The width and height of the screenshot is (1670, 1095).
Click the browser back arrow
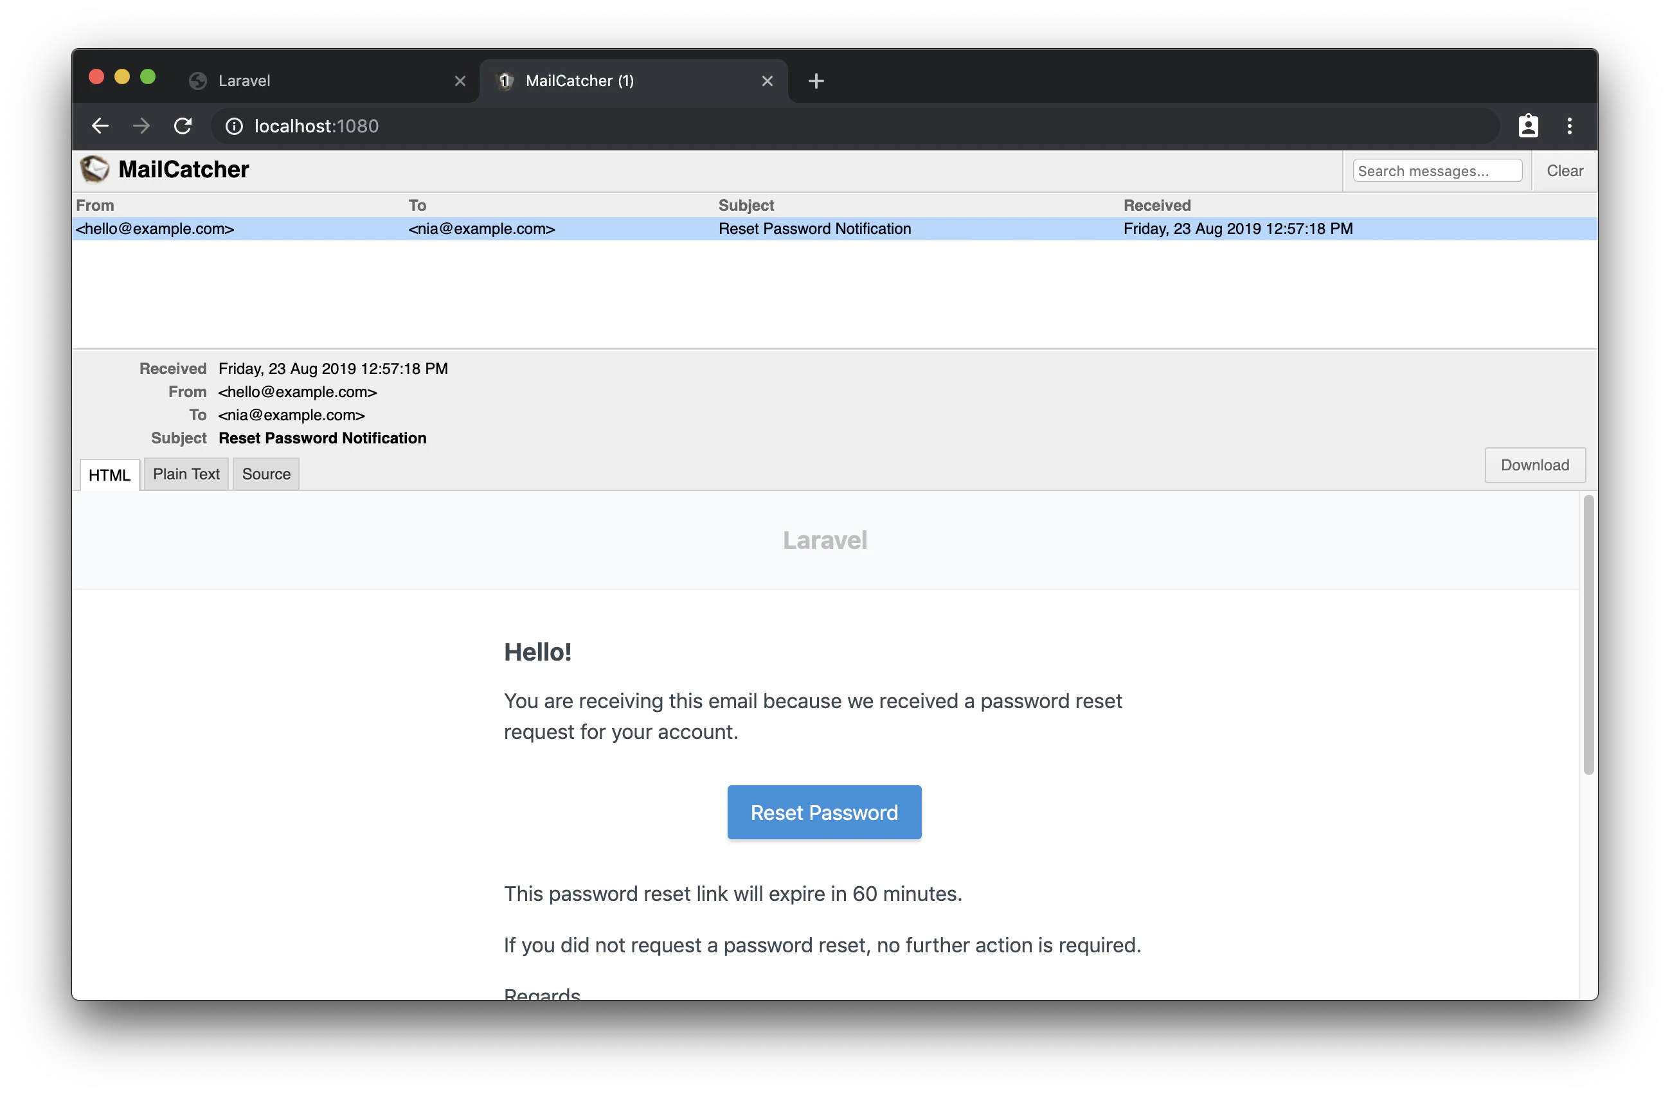[x=100, y=125]
